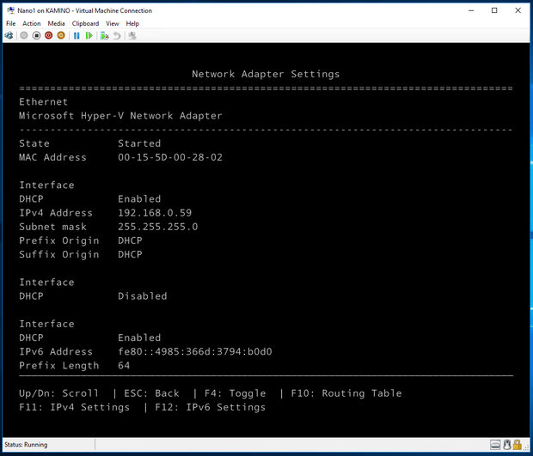Click the 'Network Adapter Settings' heading

(266, 74)
